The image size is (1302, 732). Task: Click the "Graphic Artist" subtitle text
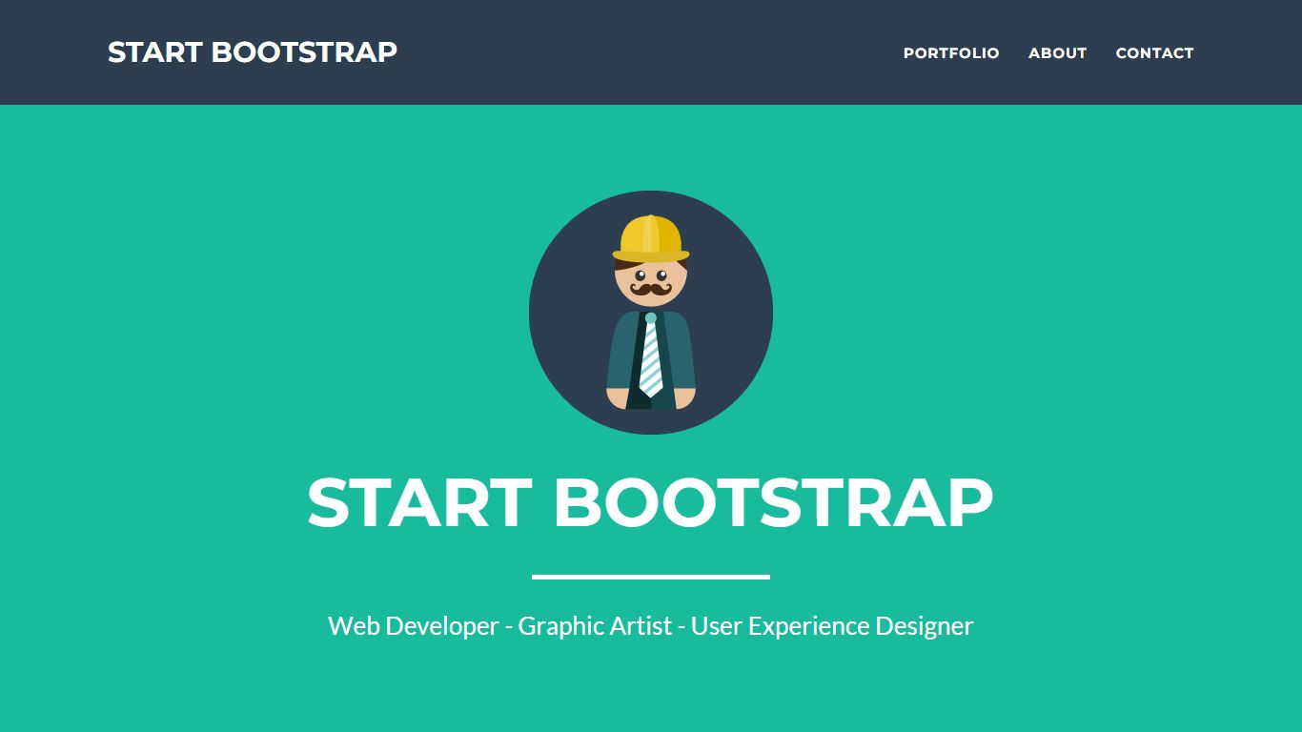(x=595, y=626)
